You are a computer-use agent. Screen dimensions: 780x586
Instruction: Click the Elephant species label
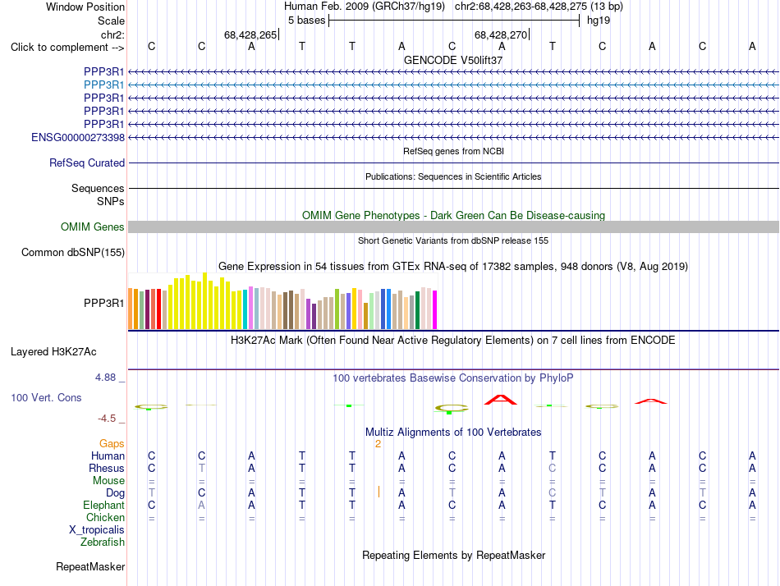[x=103, y=506]
